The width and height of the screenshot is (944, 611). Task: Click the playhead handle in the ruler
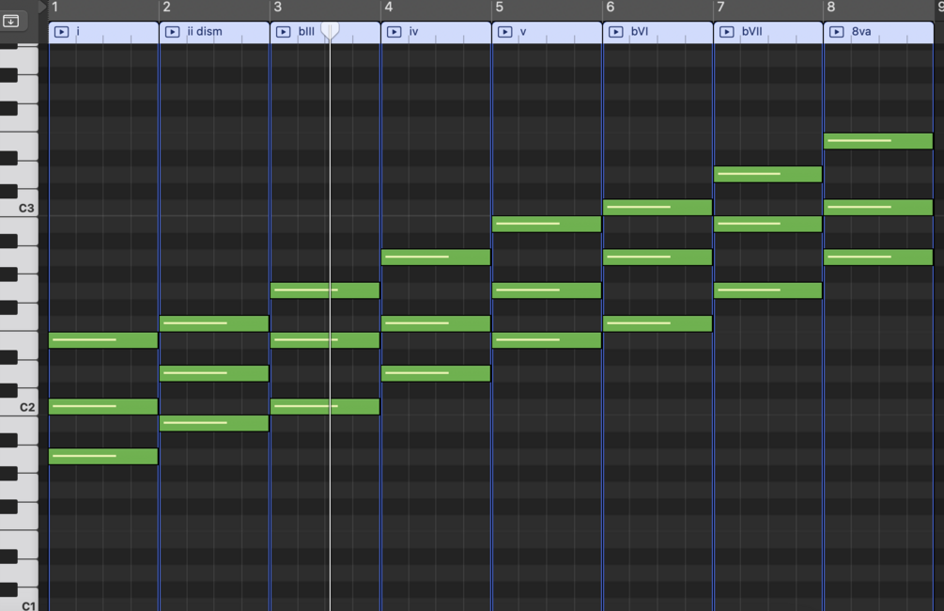[x=330, y=30]
